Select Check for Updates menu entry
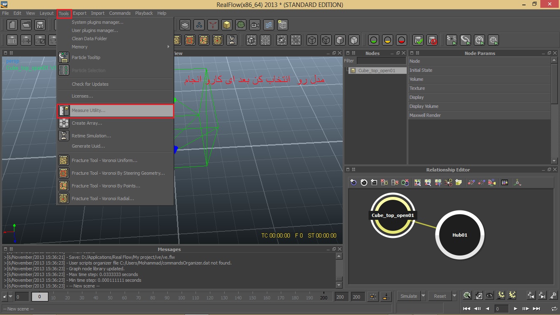 click(115, 84)
